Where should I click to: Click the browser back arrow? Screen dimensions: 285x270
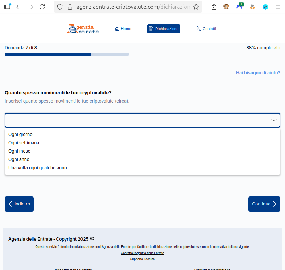pos(19,7)
